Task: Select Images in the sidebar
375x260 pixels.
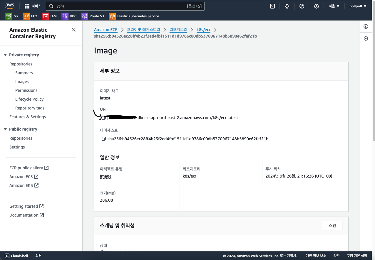Action: click(x=22, y=82)
